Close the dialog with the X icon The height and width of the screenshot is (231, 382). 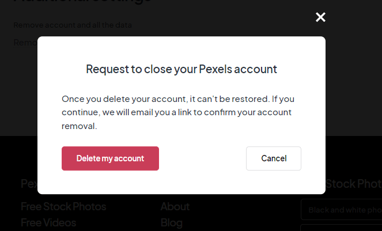(x=321, y=17)
